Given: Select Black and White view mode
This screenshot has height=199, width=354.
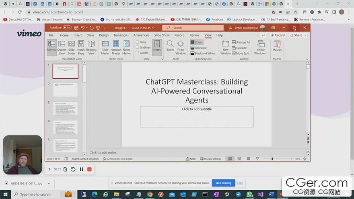Looking at the screenshot, I should tap(203, 53).
